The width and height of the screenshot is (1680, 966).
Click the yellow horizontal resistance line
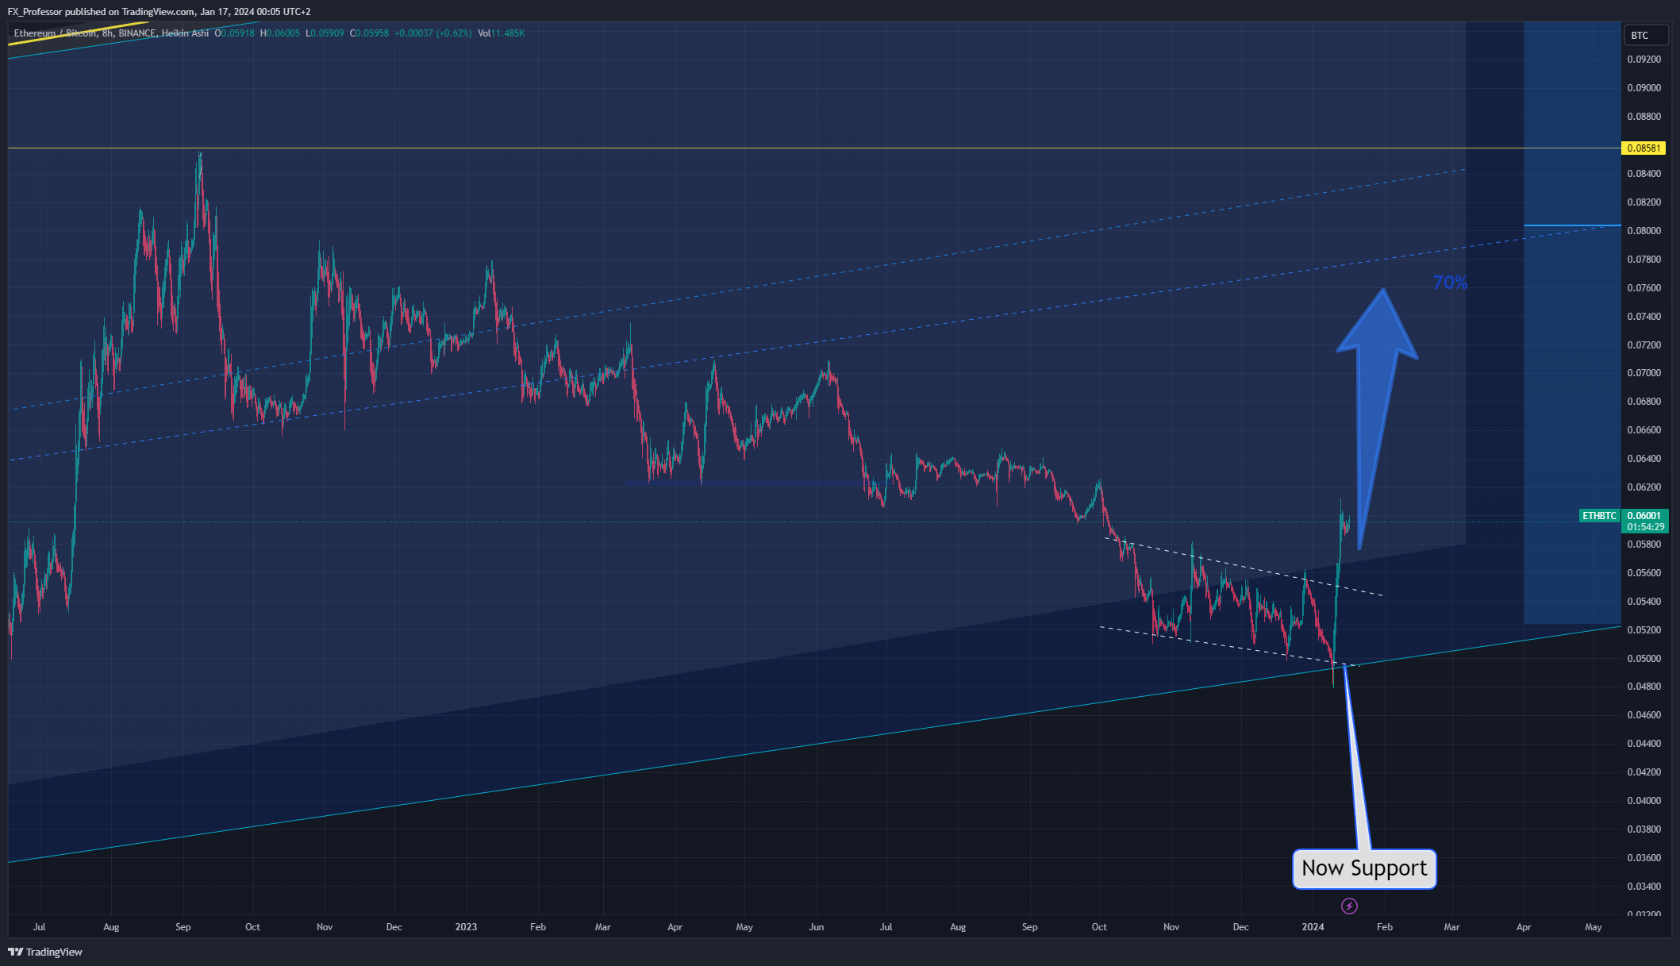(814, 148)
